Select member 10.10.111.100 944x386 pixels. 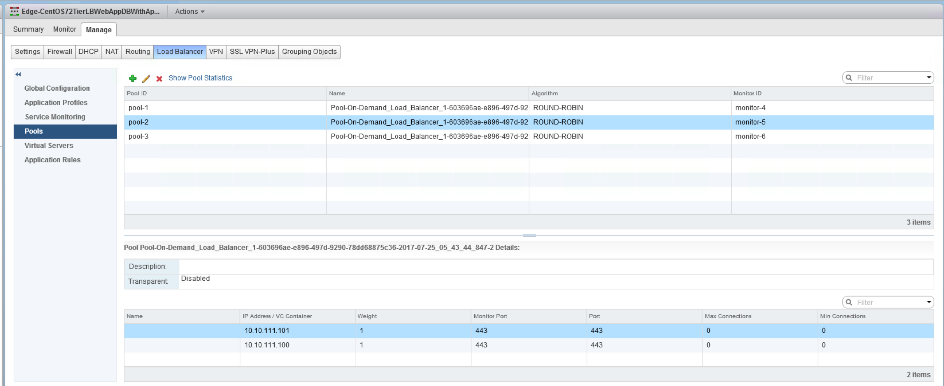point(529,345)
